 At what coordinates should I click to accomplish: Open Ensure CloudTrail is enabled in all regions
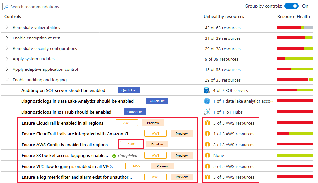[62, 123]
